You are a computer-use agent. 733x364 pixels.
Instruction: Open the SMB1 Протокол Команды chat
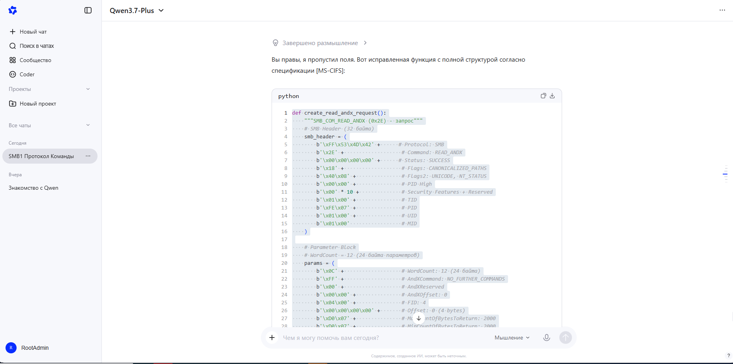(x=41, y=156)
